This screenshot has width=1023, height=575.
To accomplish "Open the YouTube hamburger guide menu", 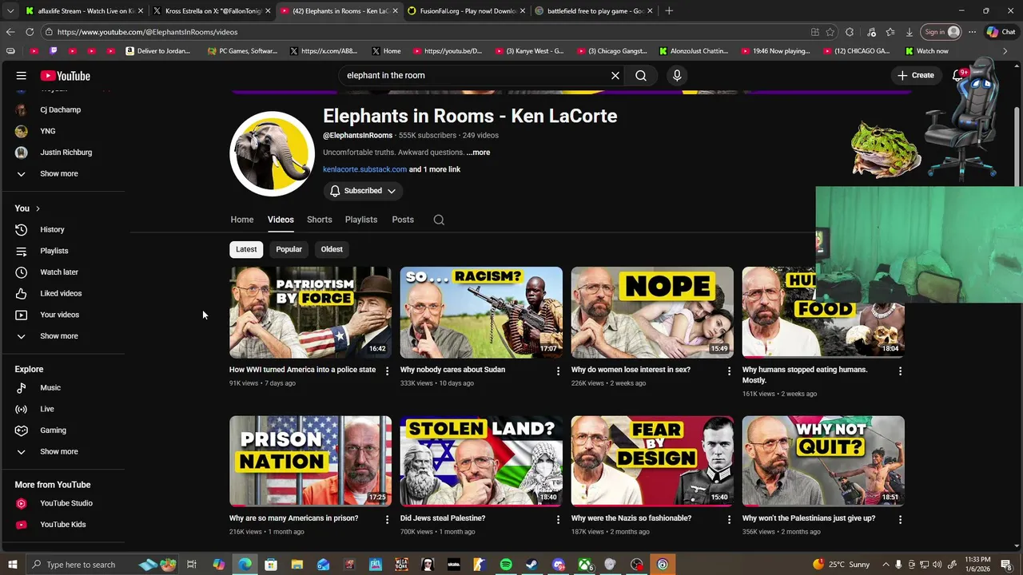I will pyautogui.click(x=22, y=76).
